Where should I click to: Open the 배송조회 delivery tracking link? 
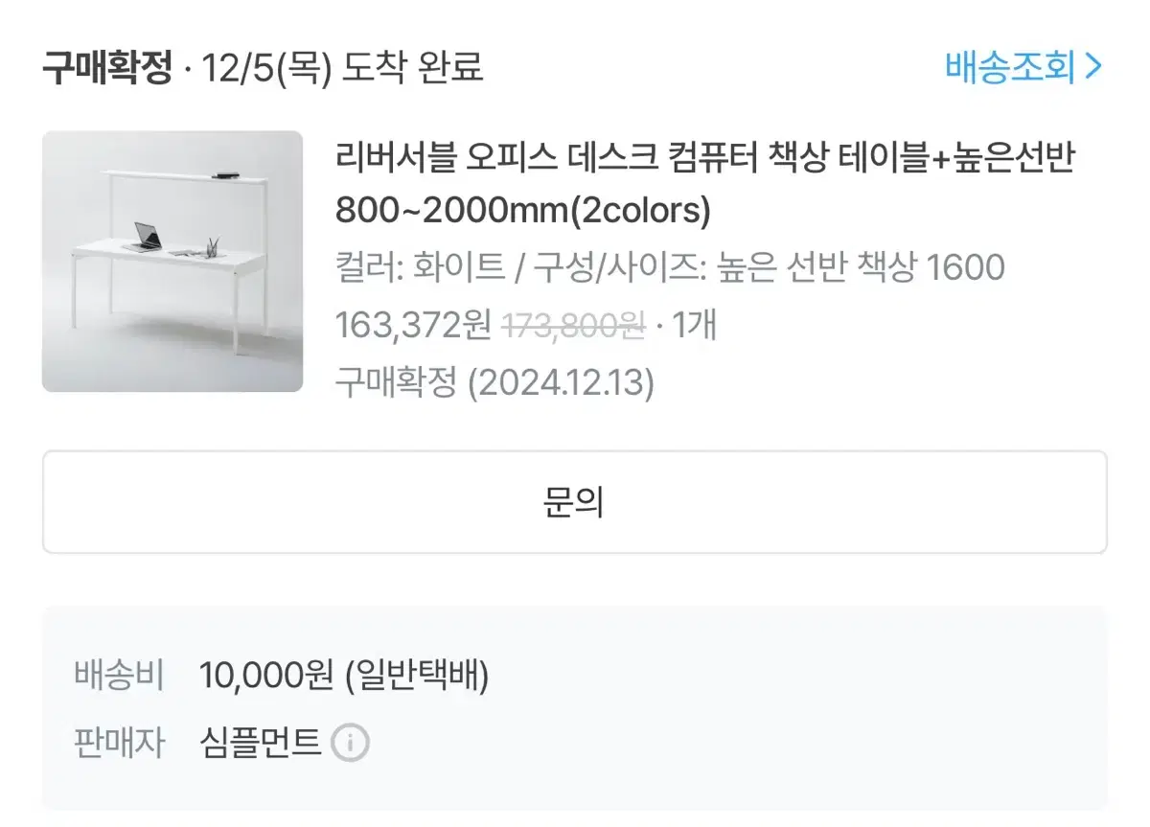click(x=1023, y=67)
